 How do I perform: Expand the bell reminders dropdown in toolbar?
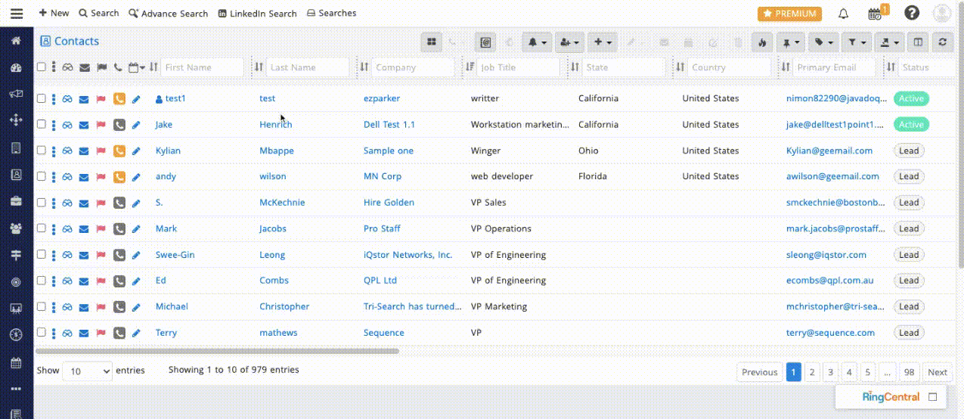(537, 42)
